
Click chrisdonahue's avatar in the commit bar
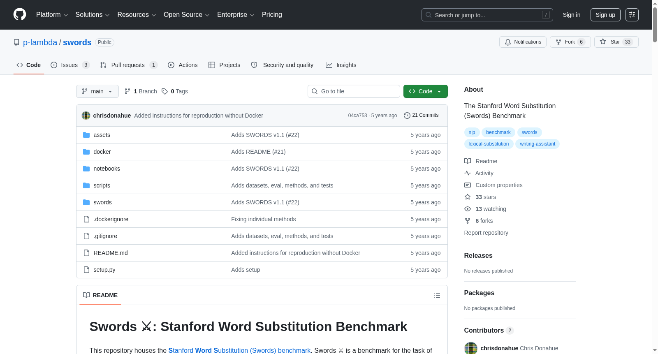point(86,116)
